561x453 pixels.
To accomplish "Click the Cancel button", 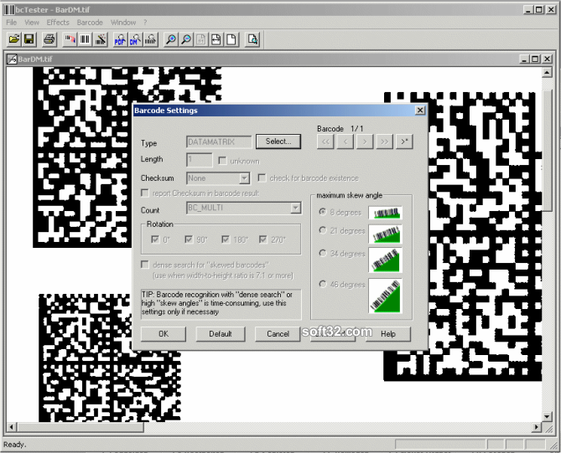I will point(278,333).
